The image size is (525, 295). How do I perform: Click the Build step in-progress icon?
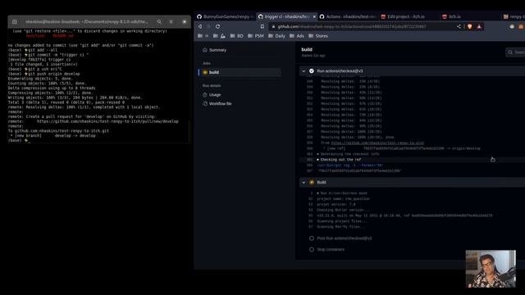(x=312, y=182)
